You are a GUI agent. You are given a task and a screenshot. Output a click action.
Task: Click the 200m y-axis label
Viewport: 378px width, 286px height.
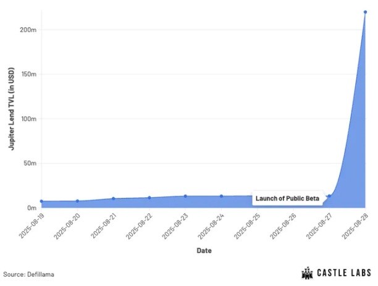(x=28, y=30)
